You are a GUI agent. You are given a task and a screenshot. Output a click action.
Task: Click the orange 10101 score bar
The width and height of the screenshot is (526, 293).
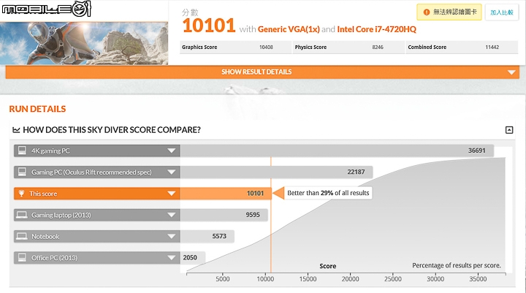[226, 194]
